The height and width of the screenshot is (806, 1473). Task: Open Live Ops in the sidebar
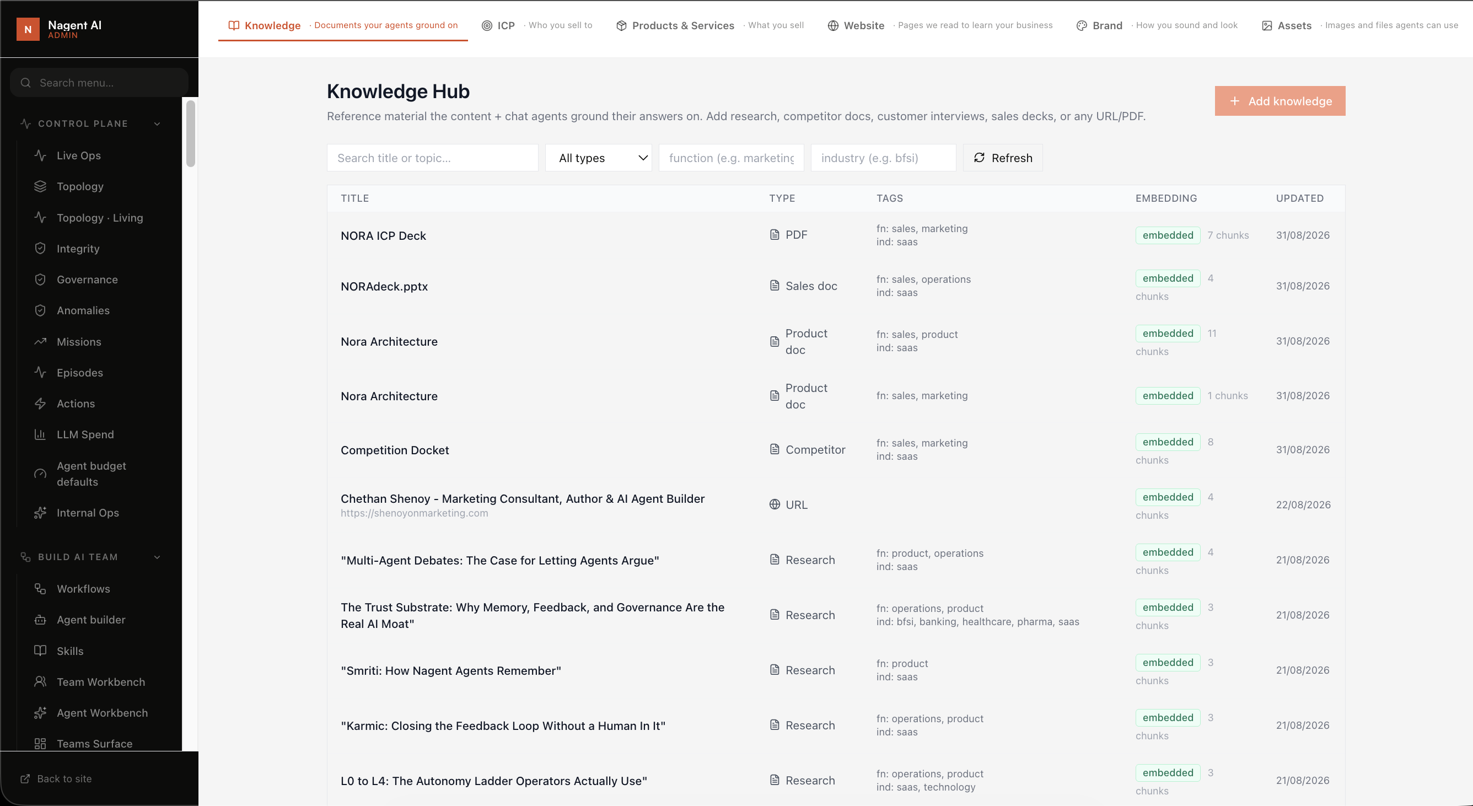tap(78, 155)
